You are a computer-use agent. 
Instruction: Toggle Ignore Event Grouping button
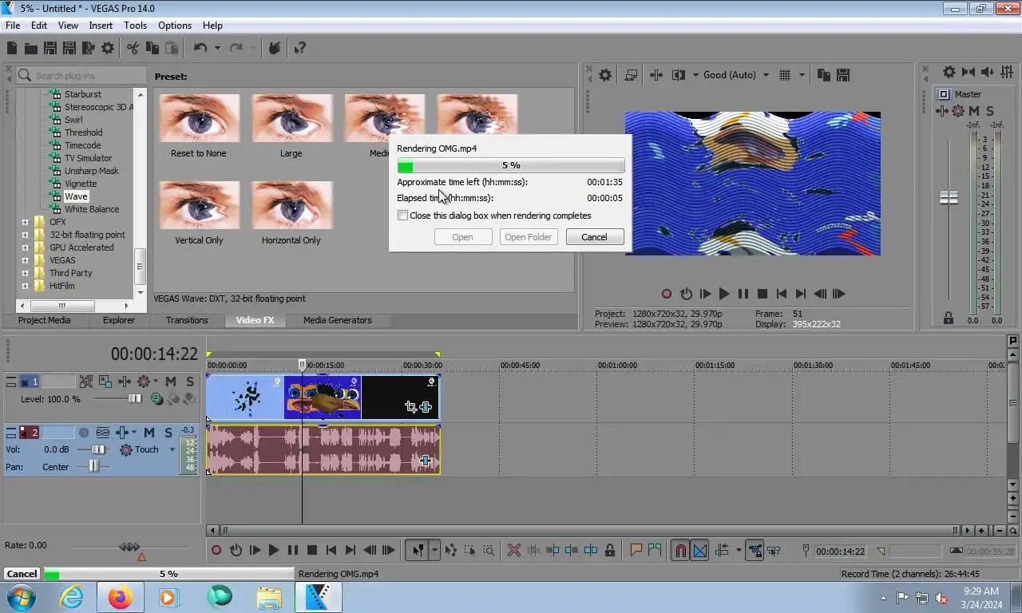[774, 550]
